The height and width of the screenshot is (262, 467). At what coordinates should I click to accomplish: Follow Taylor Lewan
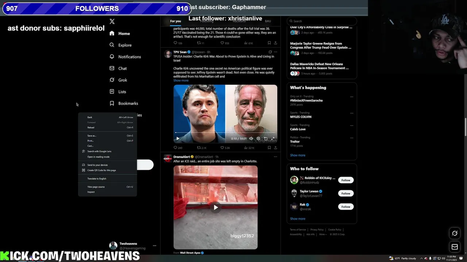click(346, 194)
